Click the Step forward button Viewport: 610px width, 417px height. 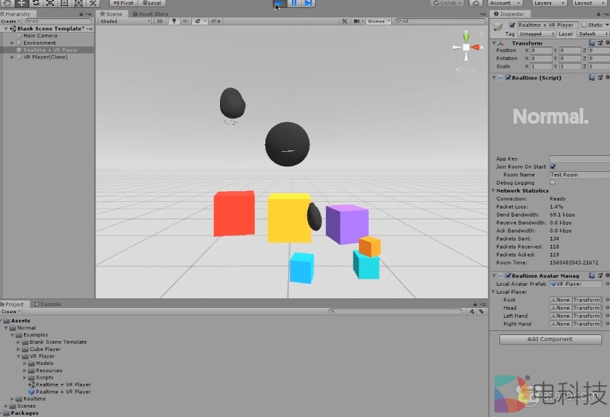[x=308, y=3]
